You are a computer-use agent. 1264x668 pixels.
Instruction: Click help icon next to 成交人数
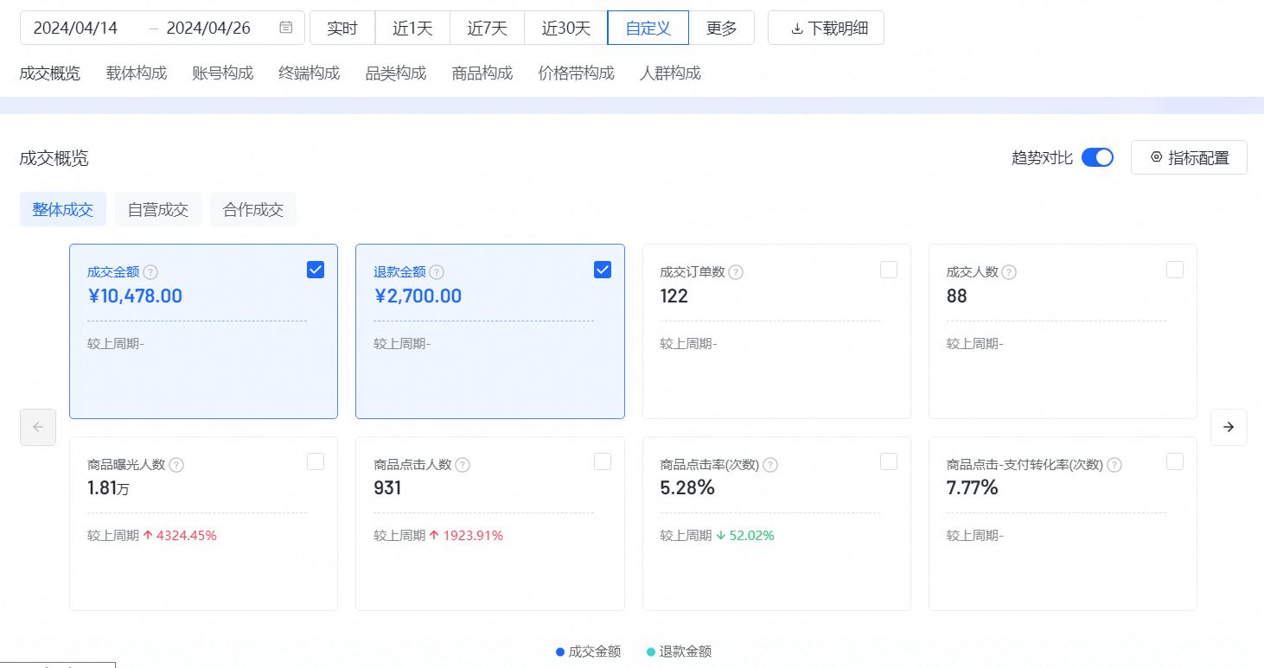point(1009,272)
